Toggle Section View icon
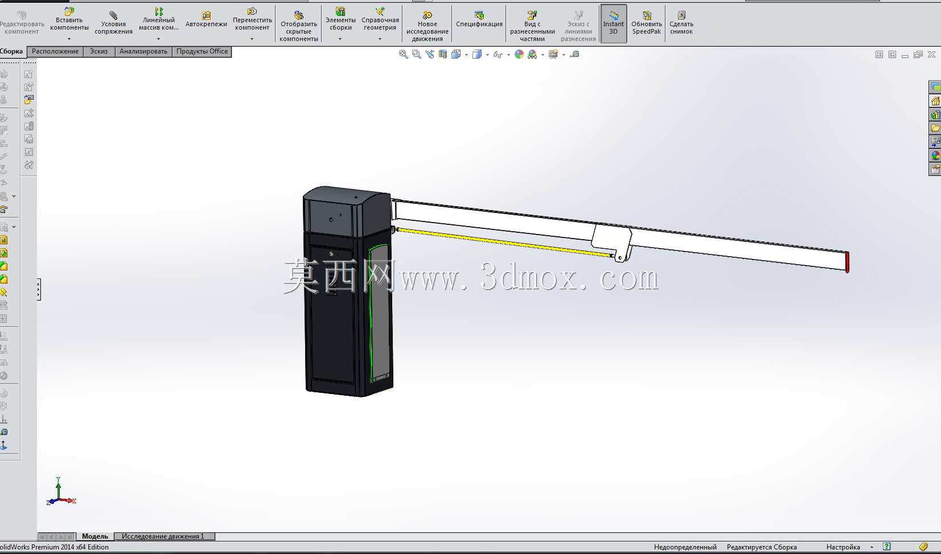Image resolution: width=941 pixels, height=554 pixels. (x=442, y=54)
